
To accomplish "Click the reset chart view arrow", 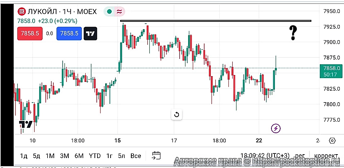I will [177, 114].
